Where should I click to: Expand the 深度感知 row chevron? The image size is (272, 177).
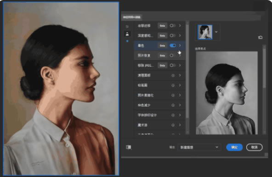(180, 35)
